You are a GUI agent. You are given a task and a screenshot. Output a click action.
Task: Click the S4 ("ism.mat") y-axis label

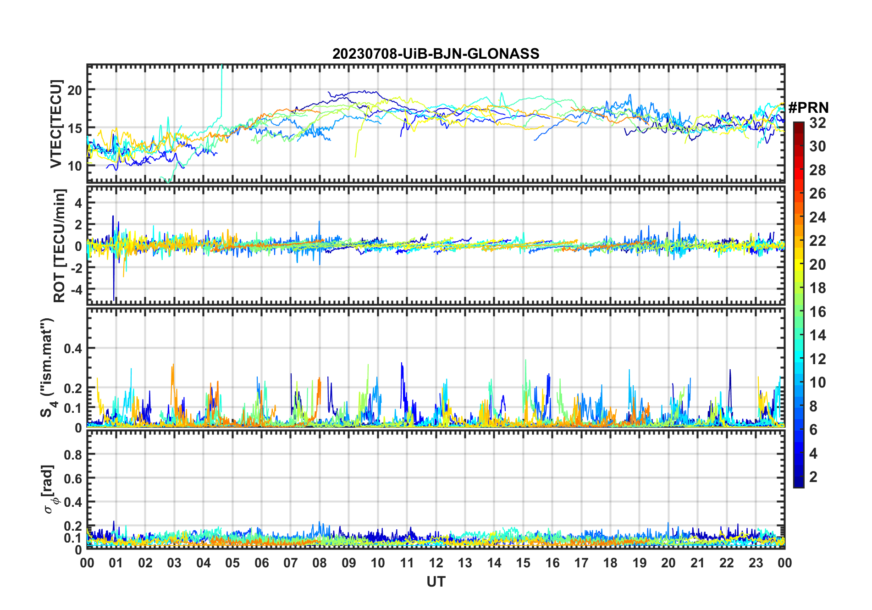coord(48,368)
